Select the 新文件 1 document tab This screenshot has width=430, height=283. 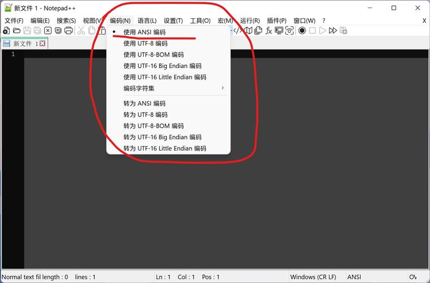(25, 44)
